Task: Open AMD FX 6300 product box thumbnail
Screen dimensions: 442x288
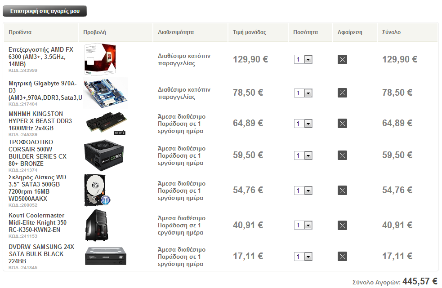Action: point(100,59)
